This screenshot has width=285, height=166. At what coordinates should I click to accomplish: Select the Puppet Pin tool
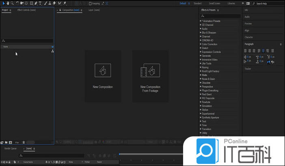click(x=65, y=3)
